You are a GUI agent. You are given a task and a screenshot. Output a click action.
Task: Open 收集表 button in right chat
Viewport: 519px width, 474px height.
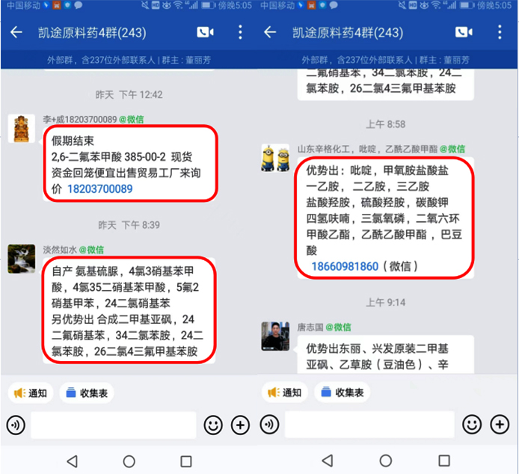pyautogui.click(x=343, y=393)
